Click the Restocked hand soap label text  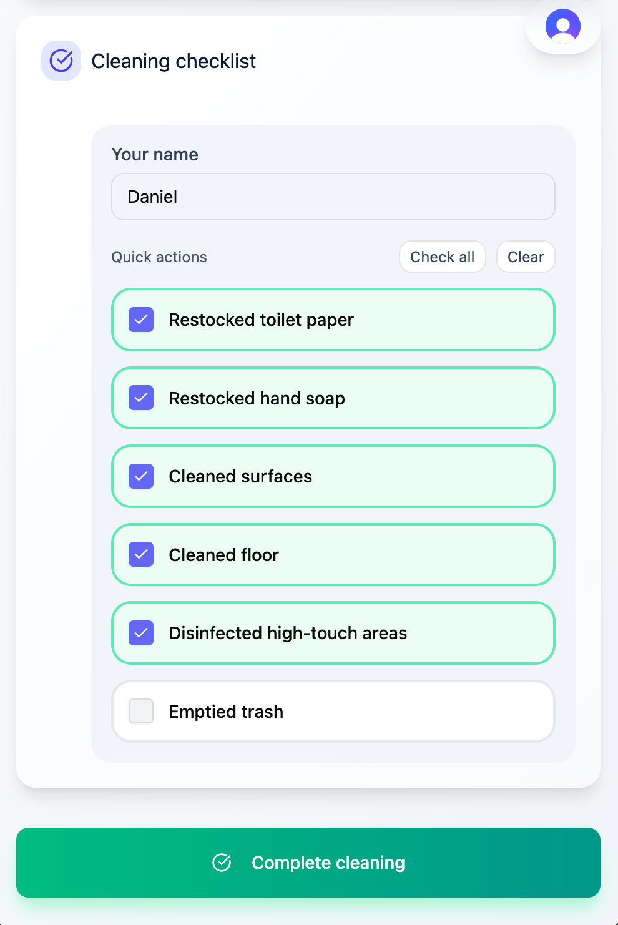coord(256,398)
